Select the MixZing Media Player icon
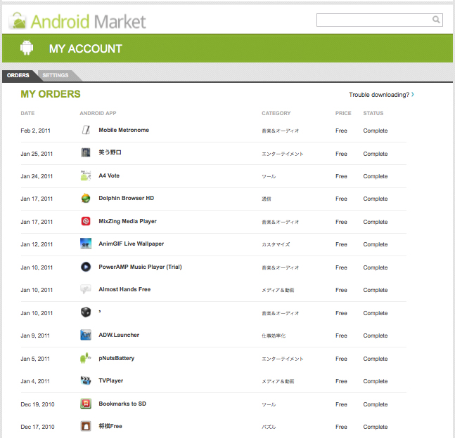The width and height of the screenshot is (455, 438). [x=86, y=222]
